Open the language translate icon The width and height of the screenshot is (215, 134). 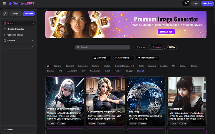(x=186, y=3)
